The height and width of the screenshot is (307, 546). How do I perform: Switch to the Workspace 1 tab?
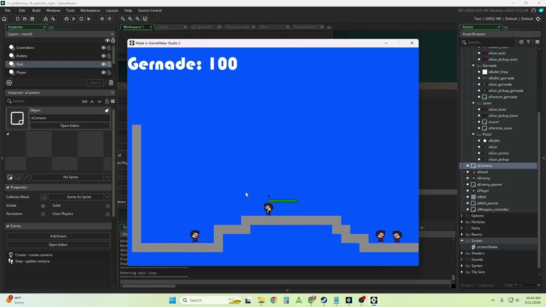[134, 27]
